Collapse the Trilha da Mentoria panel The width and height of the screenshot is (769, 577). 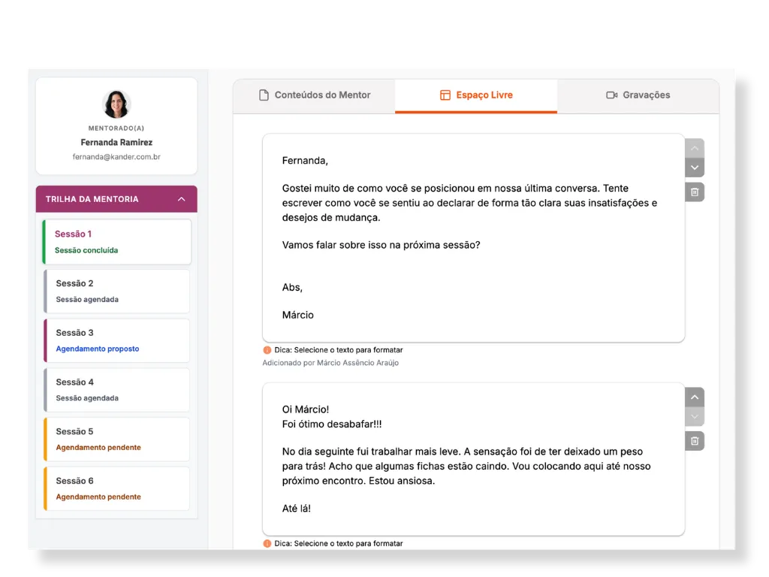pyautogui.click(x=181, y=199)
